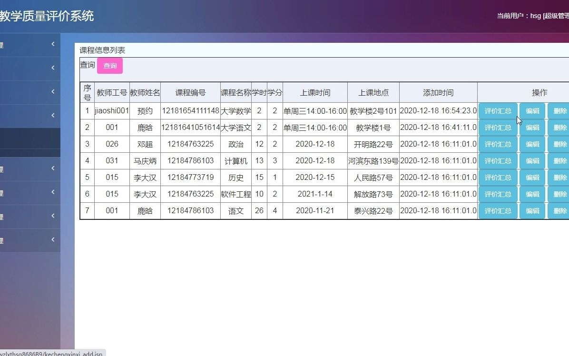The width and height of the screenshot is (569, 356).
Task: Click the 教学质量评价系统 title
Action: click(x=47, y=16)
